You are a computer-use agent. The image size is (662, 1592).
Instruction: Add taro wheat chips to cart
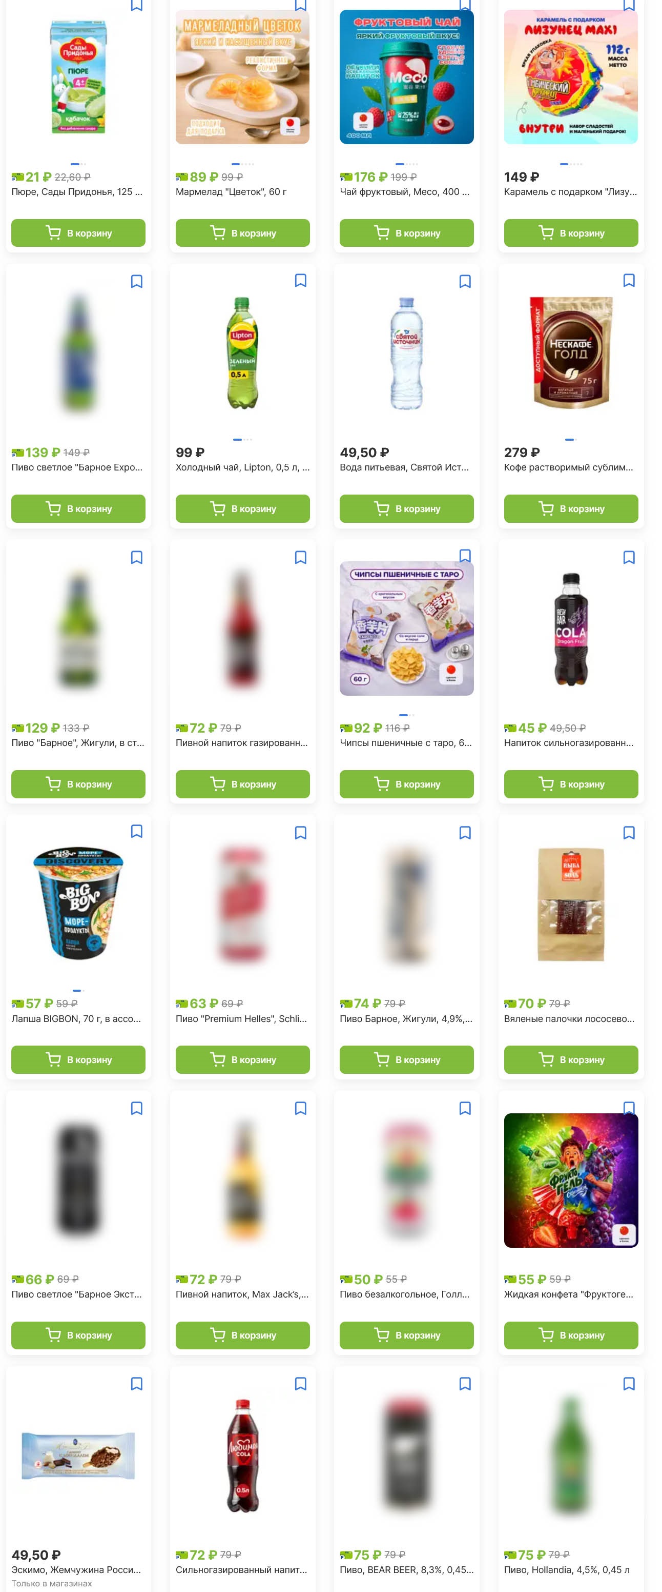click(x=407, y=784)
